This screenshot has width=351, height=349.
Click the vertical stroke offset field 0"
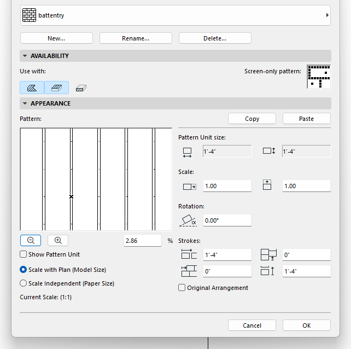tap(307, 255)
